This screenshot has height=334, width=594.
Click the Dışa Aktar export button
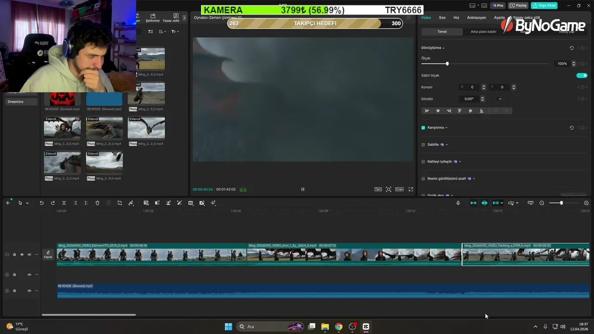(x=544, y=6)
